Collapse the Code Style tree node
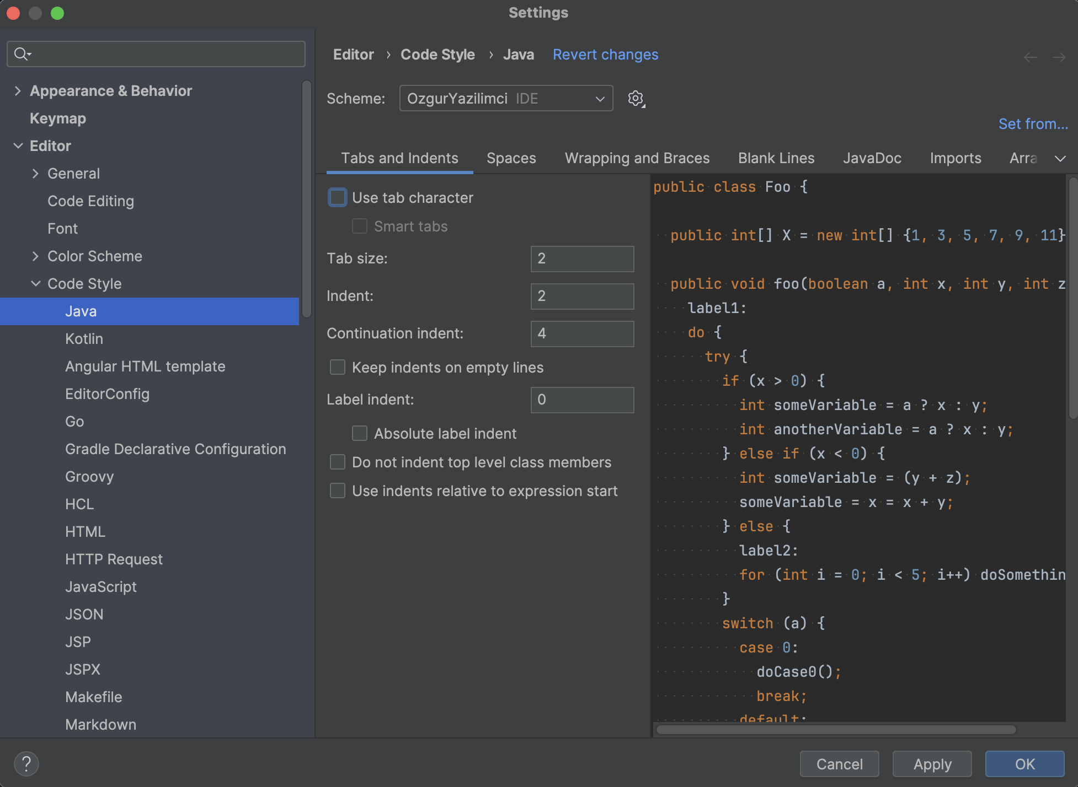The width and height of the screenshot is (1078, 787). pos(36,284)
